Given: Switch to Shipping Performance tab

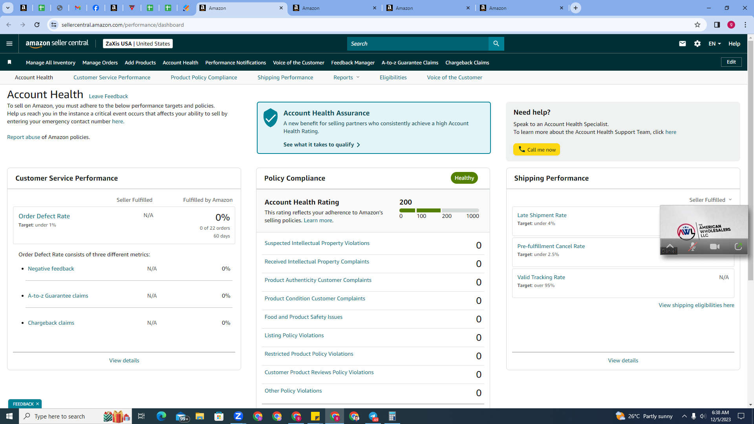Looking at the screenshot, I should tap(285, 77).
